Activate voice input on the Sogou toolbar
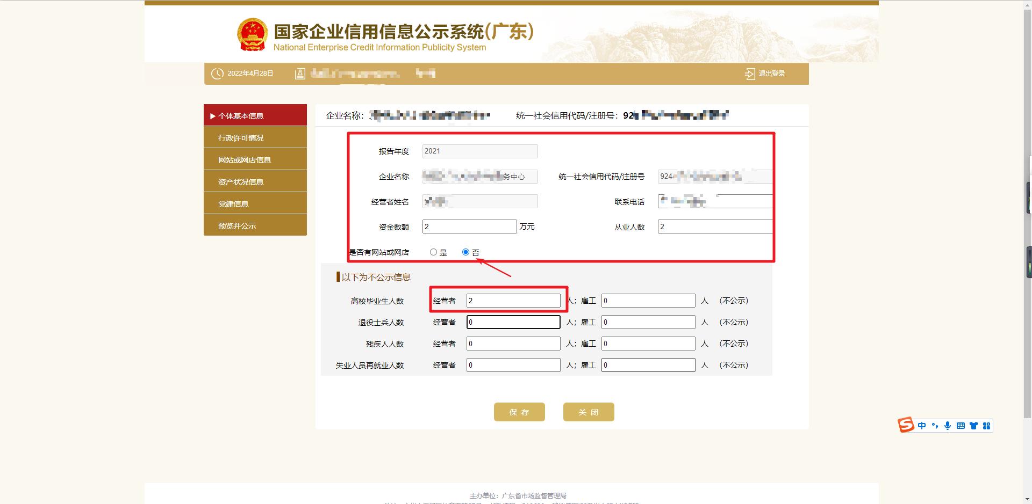Viewport: 1032px width, 504px height. point(948,426)
